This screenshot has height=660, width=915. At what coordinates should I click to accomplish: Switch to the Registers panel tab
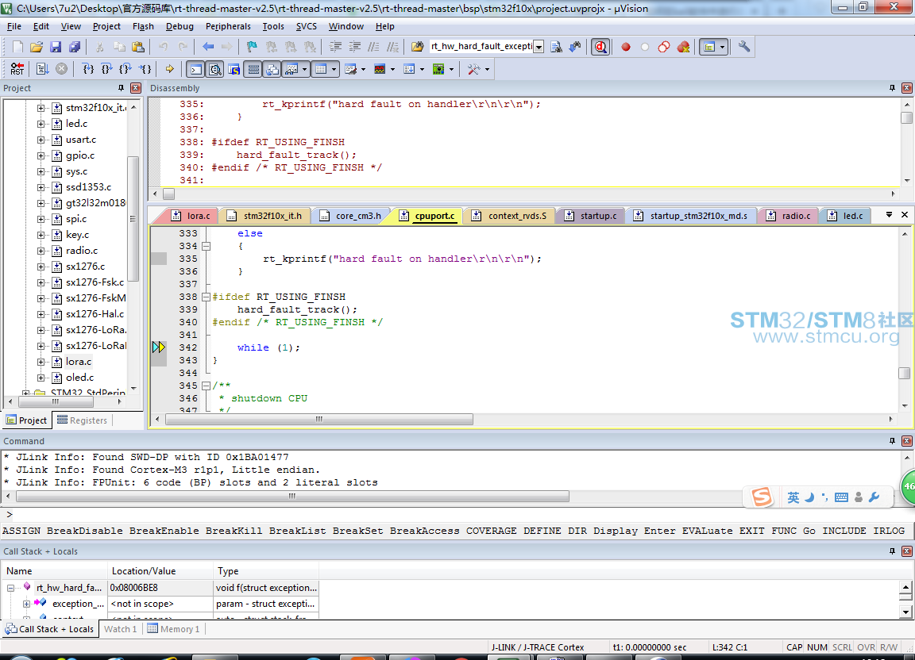click(83, 420)
